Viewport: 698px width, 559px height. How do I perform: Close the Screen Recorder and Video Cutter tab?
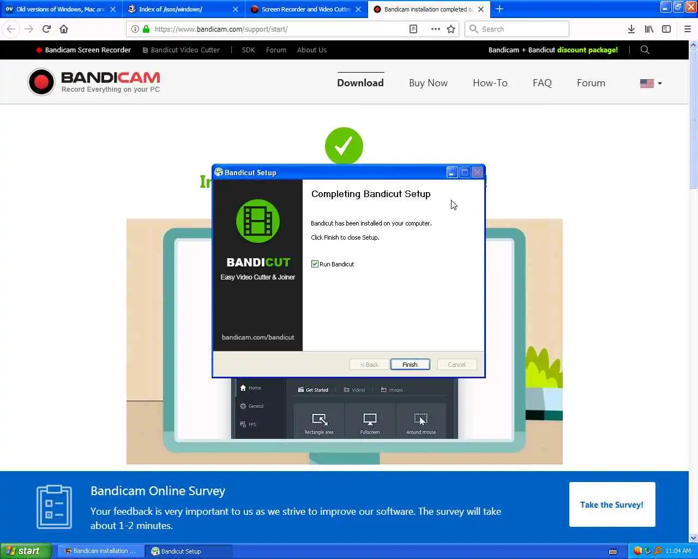pyautogui.click(x=358, y=9)
